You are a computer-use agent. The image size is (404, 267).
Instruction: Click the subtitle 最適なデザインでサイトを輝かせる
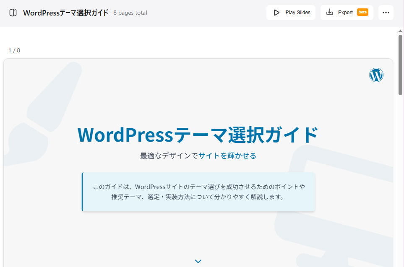[198, 156]
